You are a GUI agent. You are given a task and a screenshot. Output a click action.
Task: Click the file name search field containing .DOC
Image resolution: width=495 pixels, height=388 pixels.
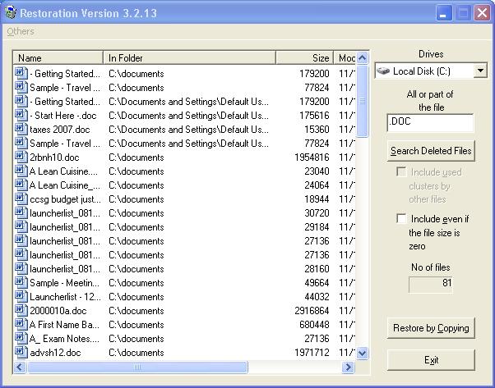tap(430, 123)
